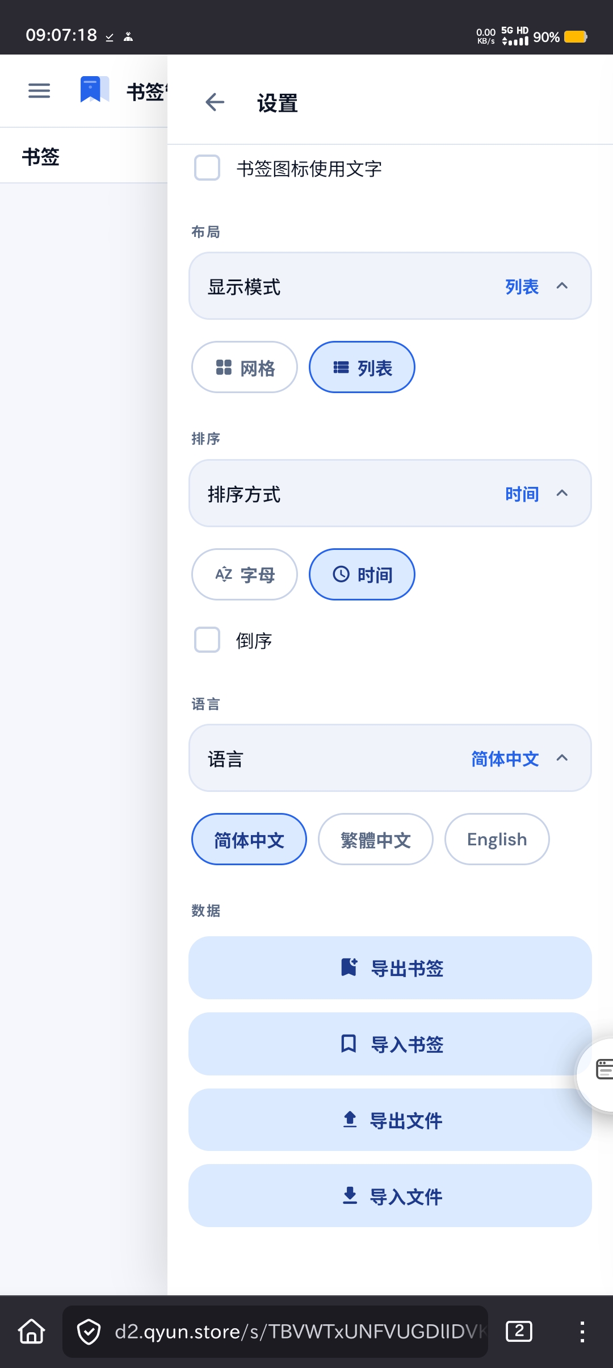The width and height of the screenshot is (613, 1368).
Task: Click the 导出书签 button
Action: click(x=391, y=968)
